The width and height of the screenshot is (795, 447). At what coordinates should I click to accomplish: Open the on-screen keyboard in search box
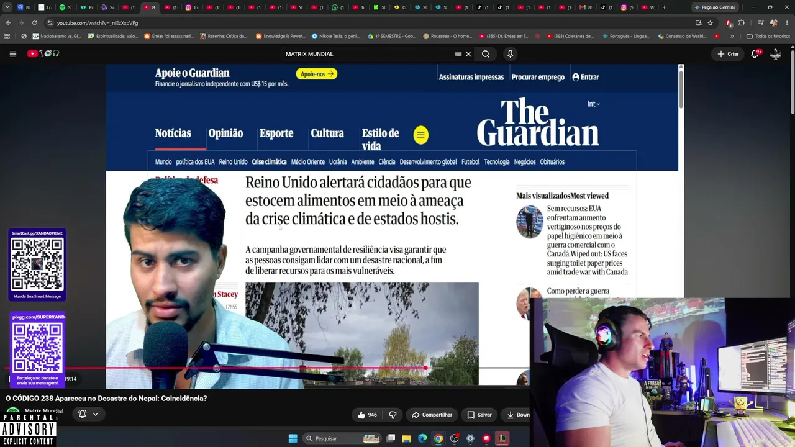click(x=458, y=54)
